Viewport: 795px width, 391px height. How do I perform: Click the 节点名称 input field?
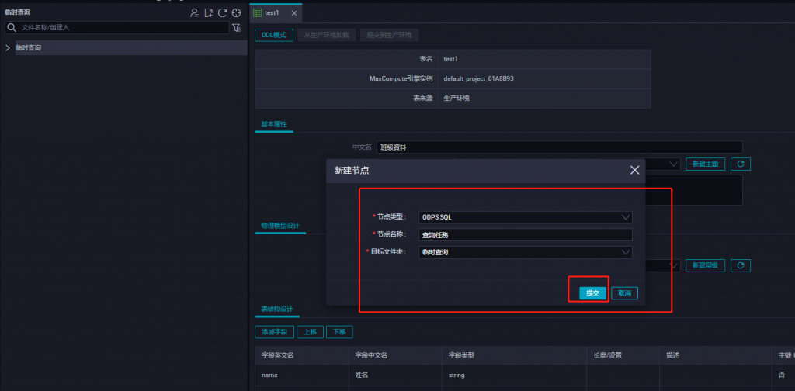tap(526, 235)
